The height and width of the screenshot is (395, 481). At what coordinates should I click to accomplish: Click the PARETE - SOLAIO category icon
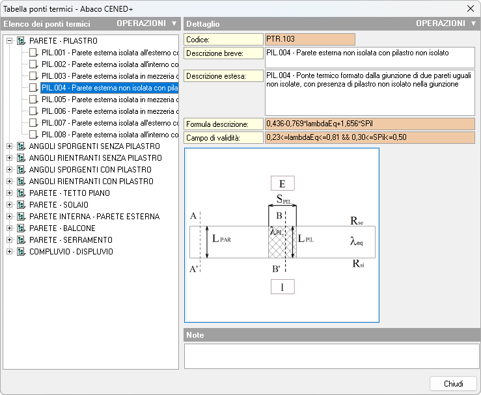[x=21, y=205]
